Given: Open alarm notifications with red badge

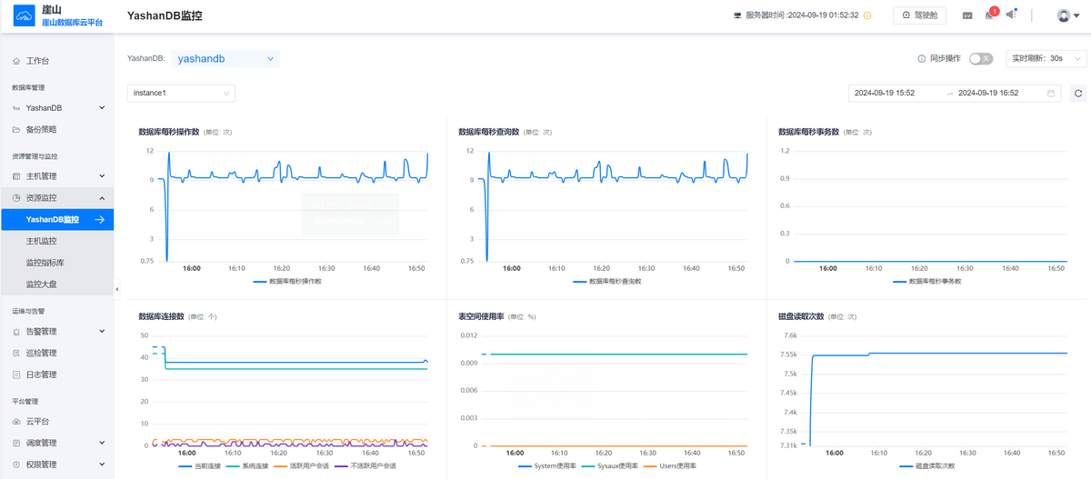Looking at the screenshot, I should (990, 15).
